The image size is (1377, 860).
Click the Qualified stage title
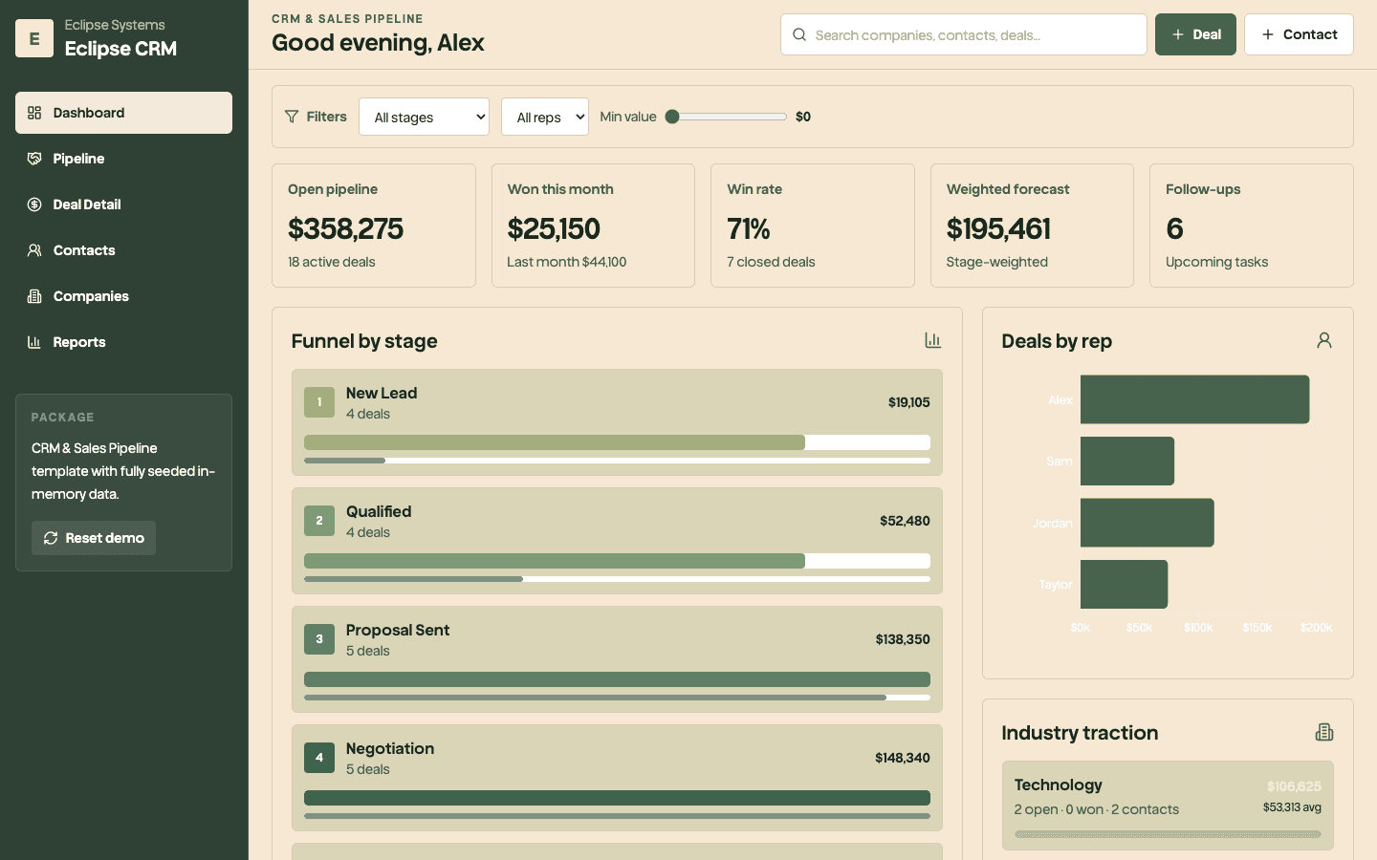tap(379, 511)
